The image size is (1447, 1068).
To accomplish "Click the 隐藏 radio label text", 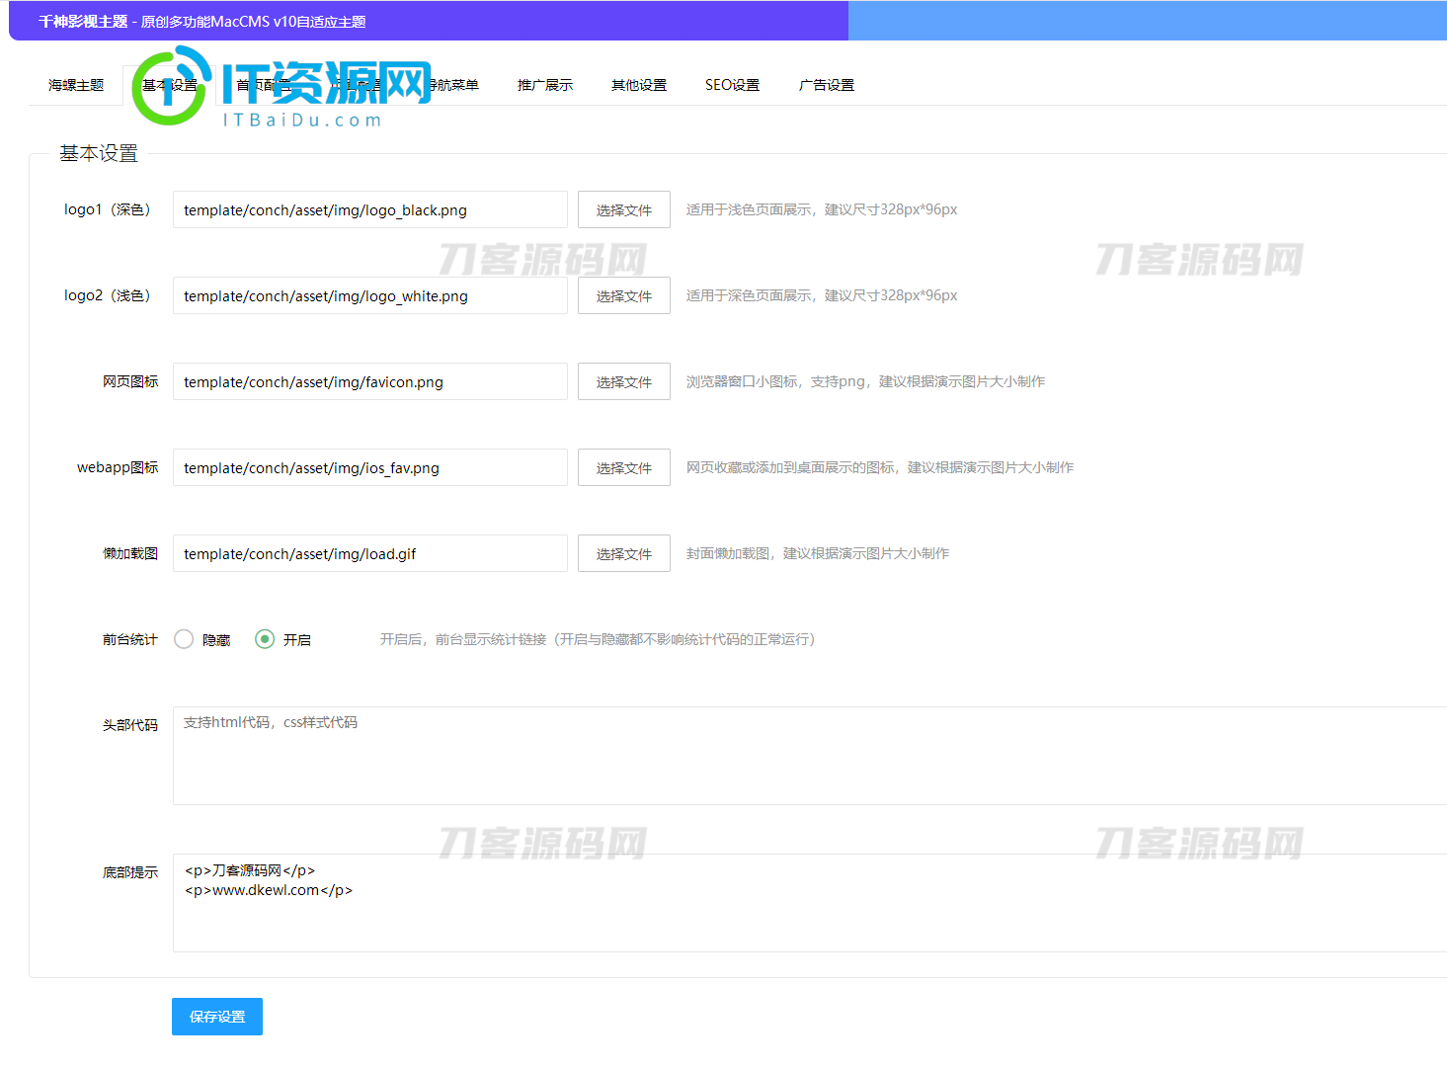I will coord(216,640).
